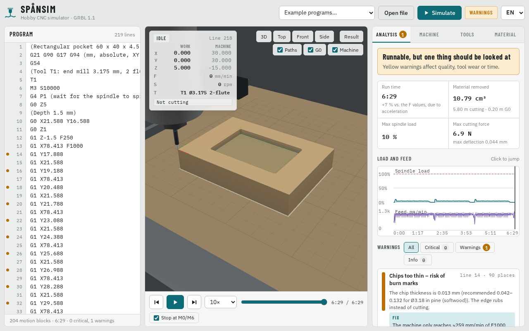Click the 10.79 cm³ material removed value
The image size is (529, 331).
[x=469, y=98]
